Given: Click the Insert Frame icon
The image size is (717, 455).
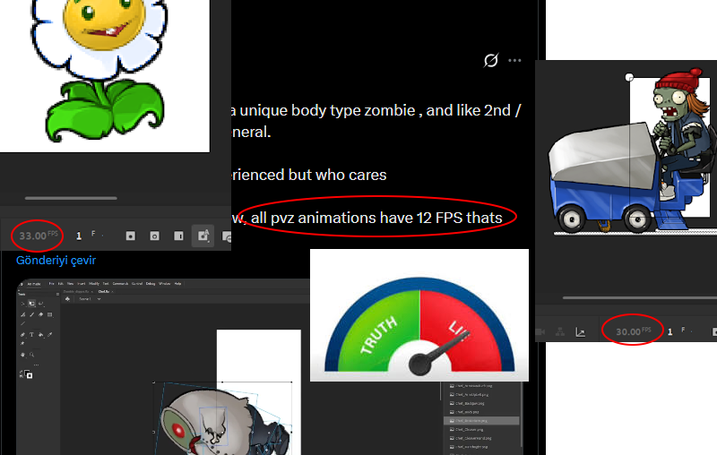Looking at the screenshot, I should click(178, 236).
